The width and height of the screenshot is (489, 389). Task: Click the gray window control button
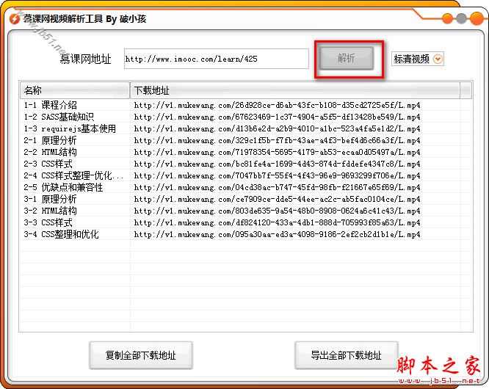click(x=461, y=18)
